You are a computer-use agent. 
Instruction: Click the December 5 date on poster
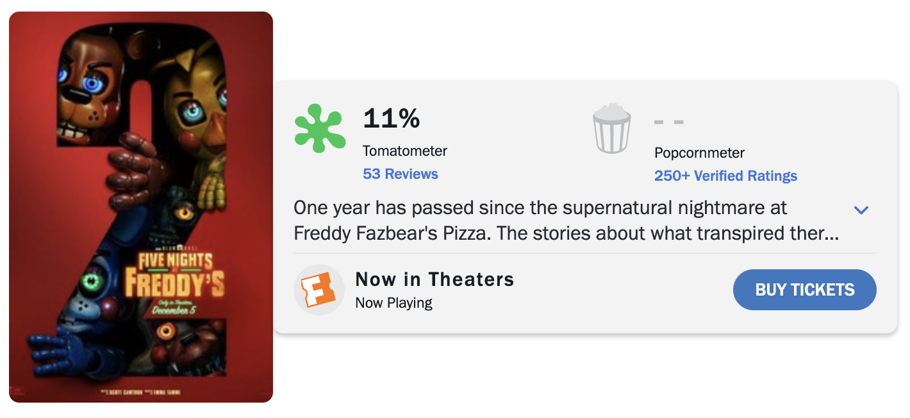click(176, 310)
